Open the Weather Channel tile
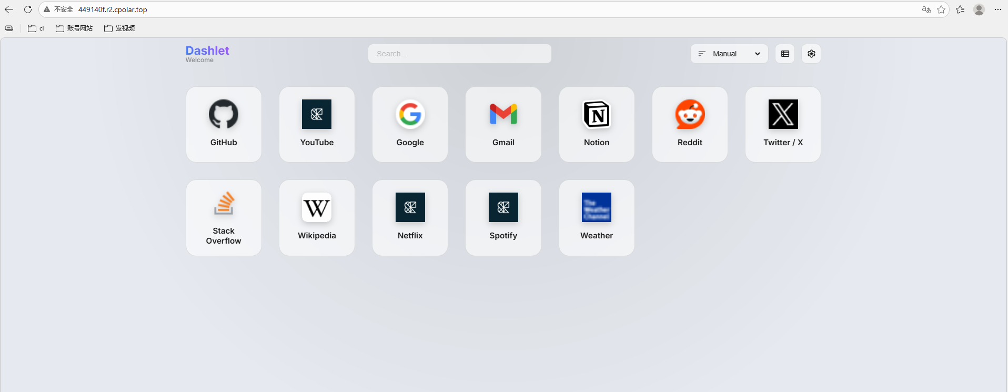The image size is (1008, 392). [597, 218]
